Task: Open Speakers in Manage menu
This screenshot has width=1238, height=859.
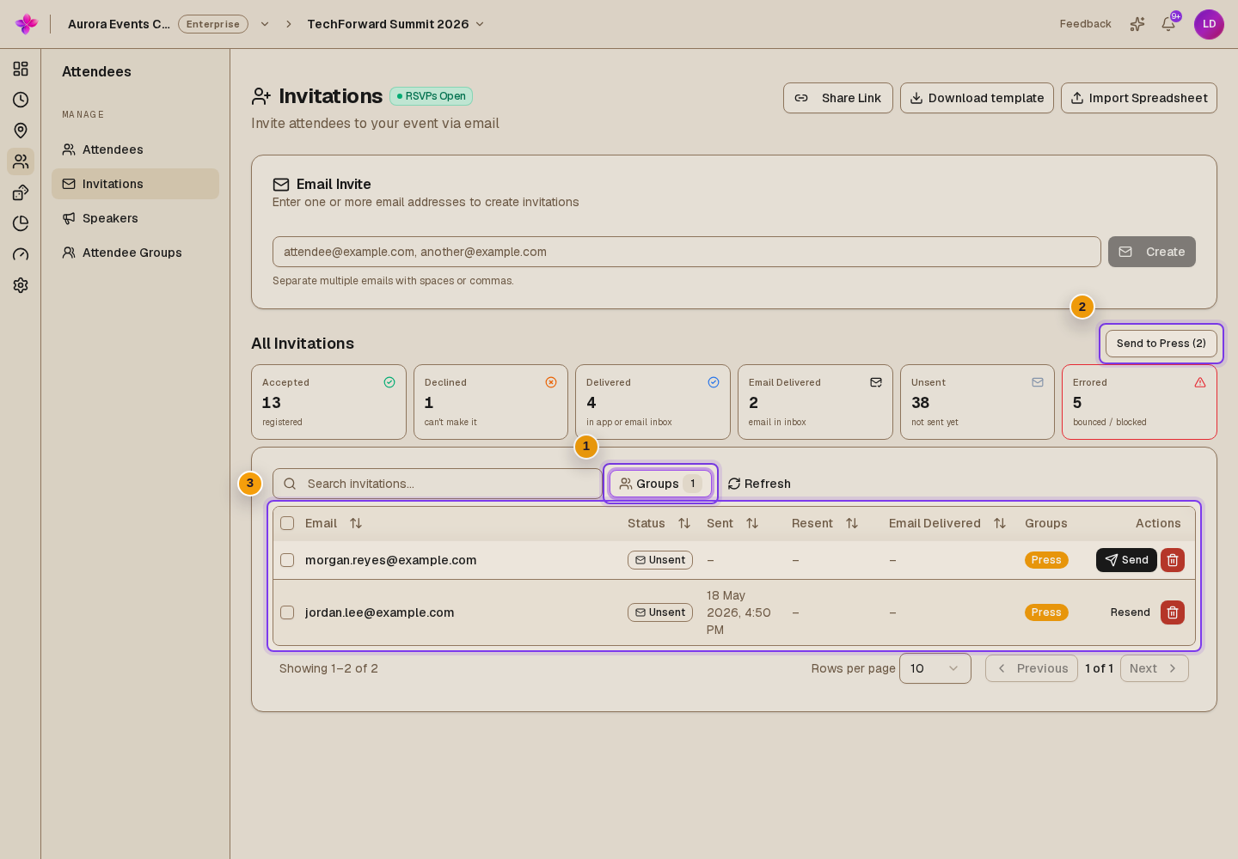Action: [x=135, y=218]
